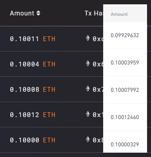
Task: Select the 0.10007992 value in white panel
Action: pos(125,90)
